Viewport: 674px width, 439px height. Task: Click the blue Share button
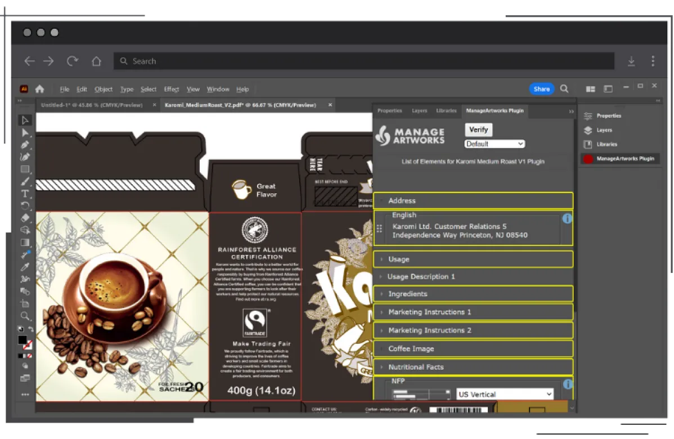click(542, 89)
